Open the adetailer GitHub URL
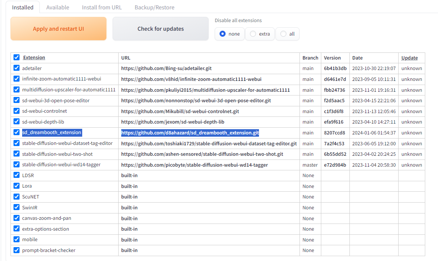Image resolution: width=438 pixels, height=261 pixels. [x=166, y=69]
